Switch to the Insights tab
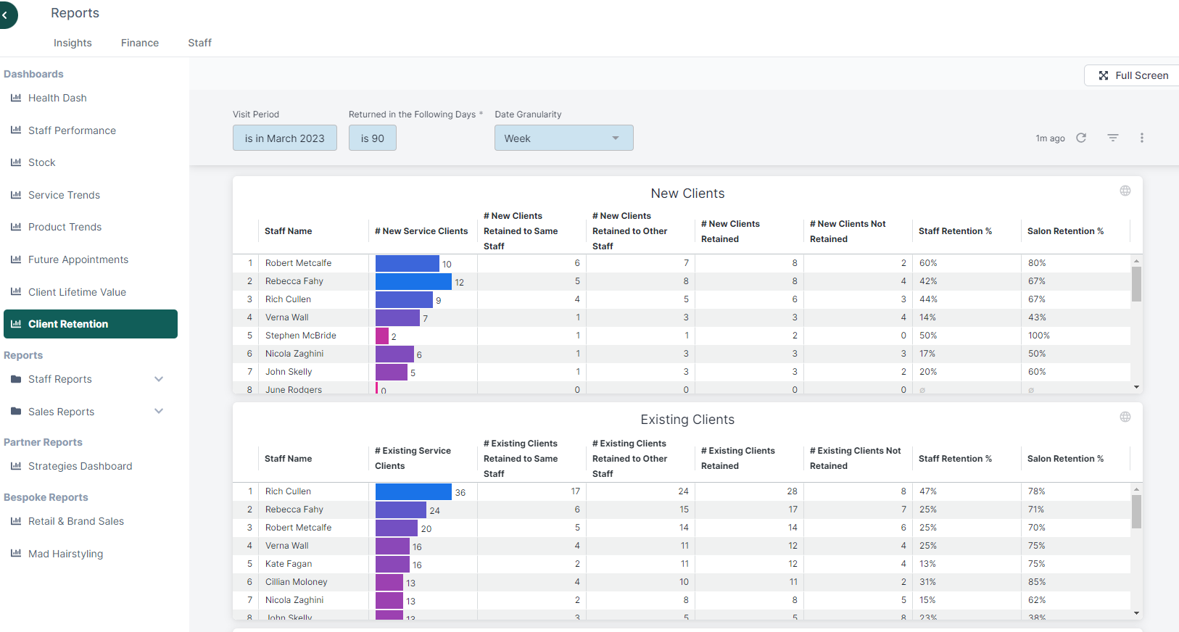This screenshot has width=1179, height=632. tap(73, 43)
